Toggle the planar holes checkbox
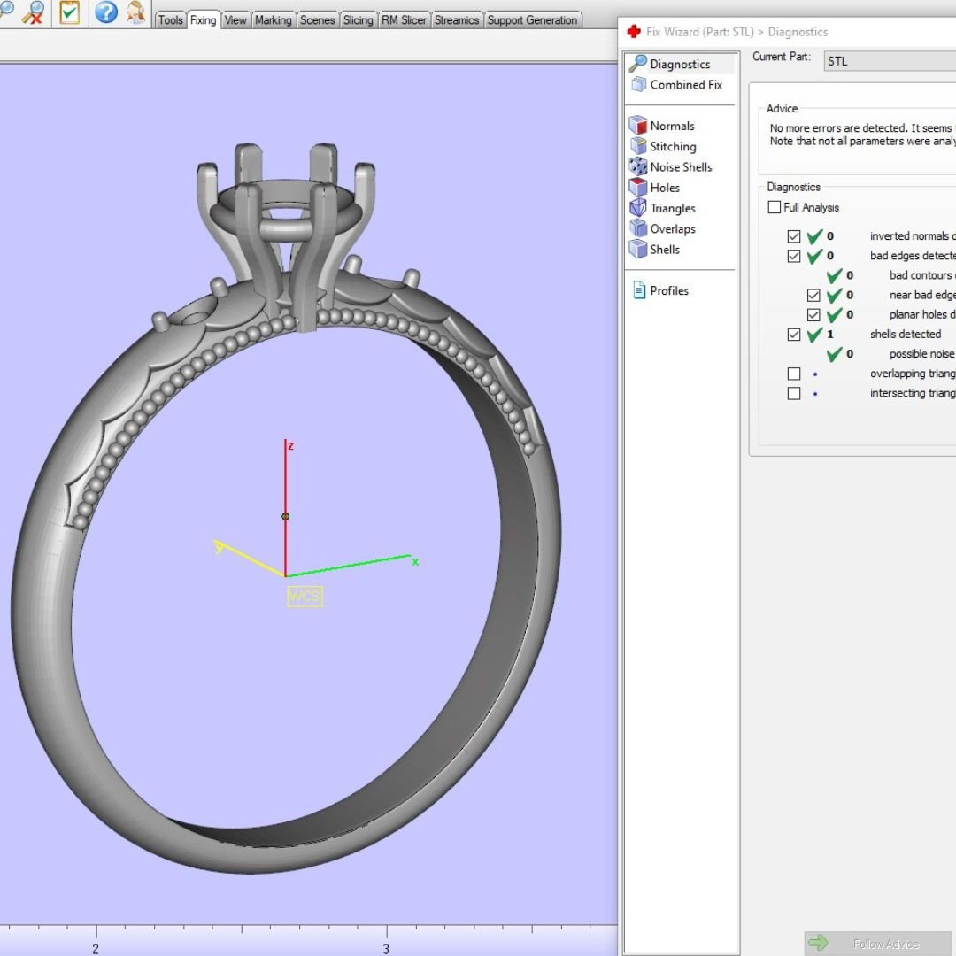The image size is (956, 956). 813,314
